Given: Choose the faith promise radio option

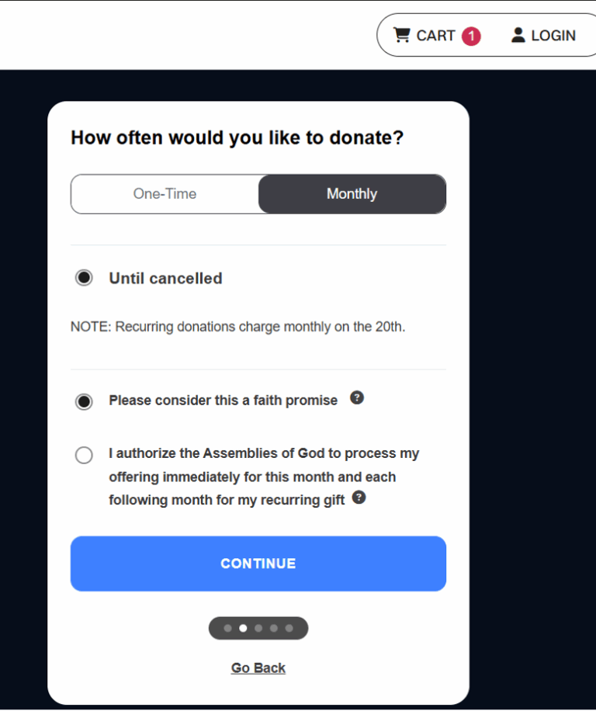Looking at the screenshot, I should [x=84, y=401].
